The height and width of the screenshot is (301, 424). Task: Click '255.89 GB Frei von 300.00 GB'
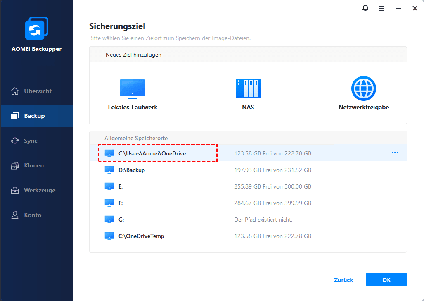coord(272,186)
